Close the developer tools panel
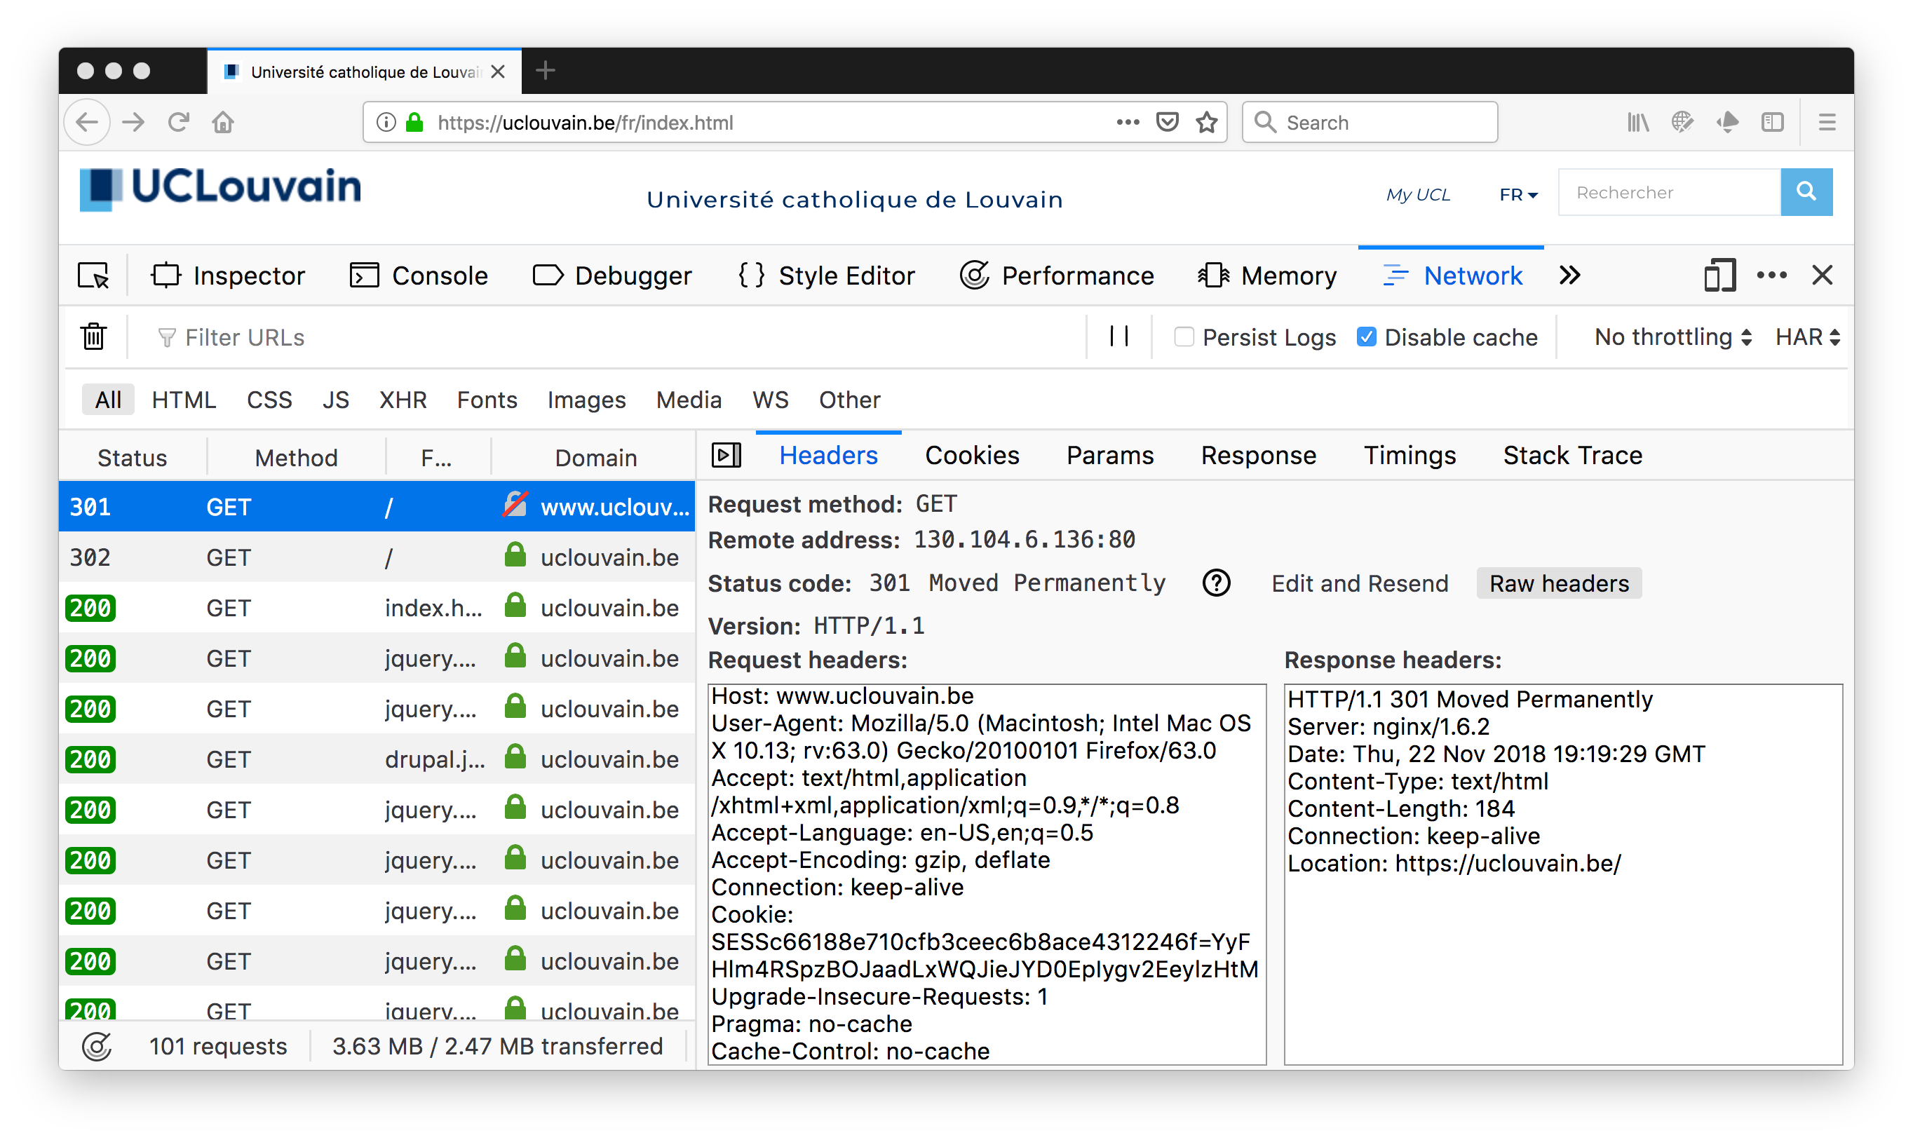The image size is (1913, 1140). [x=1823, y=275]
